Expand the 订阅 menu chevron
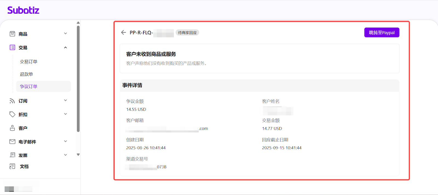 coord(65,101)
